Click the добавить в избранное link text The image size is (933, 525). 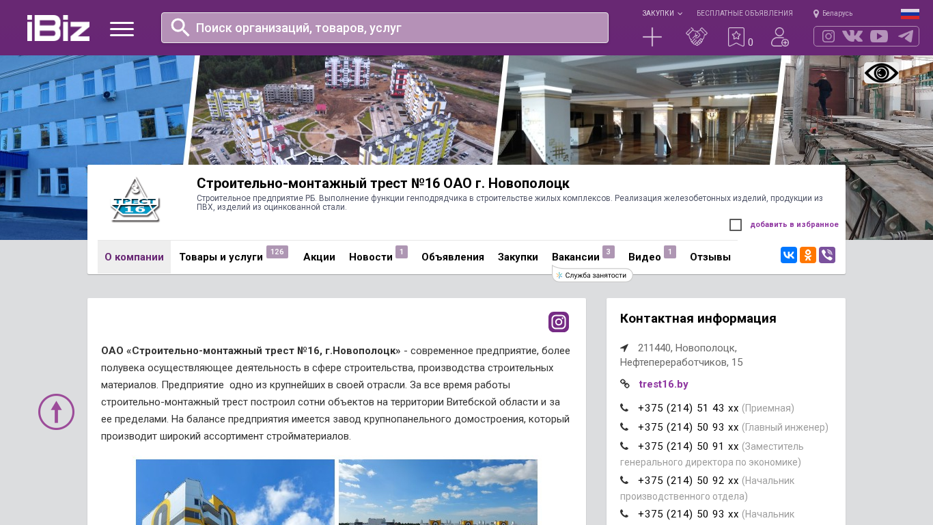[x=794, y=225]
